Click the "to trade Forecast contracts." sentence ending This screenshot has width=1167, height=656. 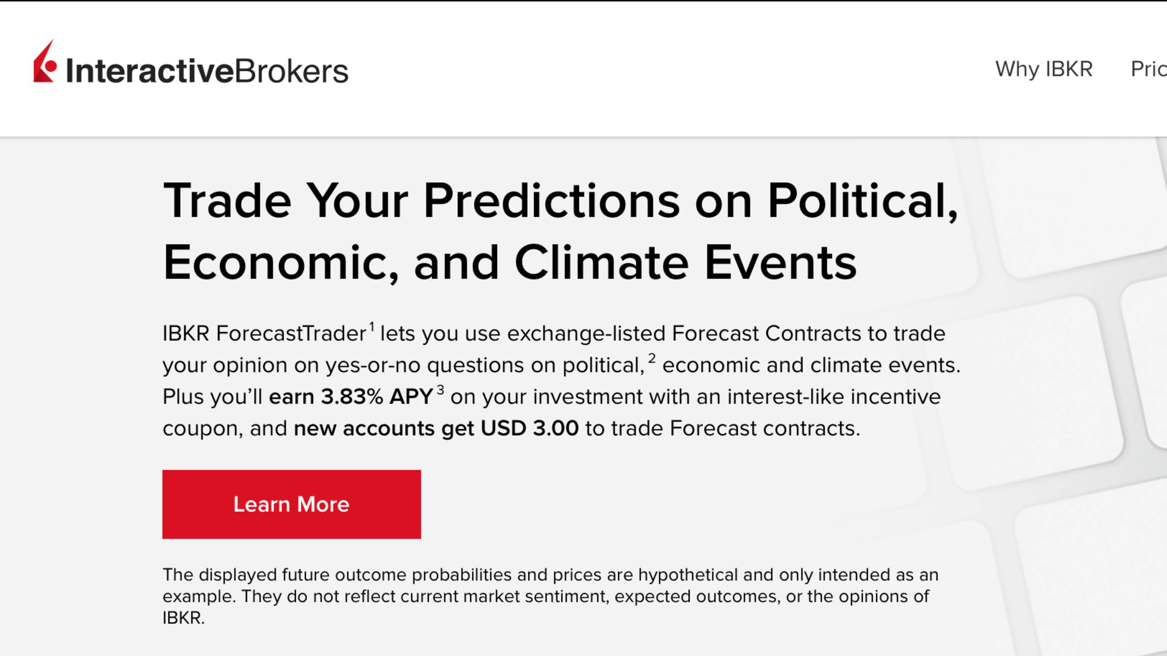[723, 428]
